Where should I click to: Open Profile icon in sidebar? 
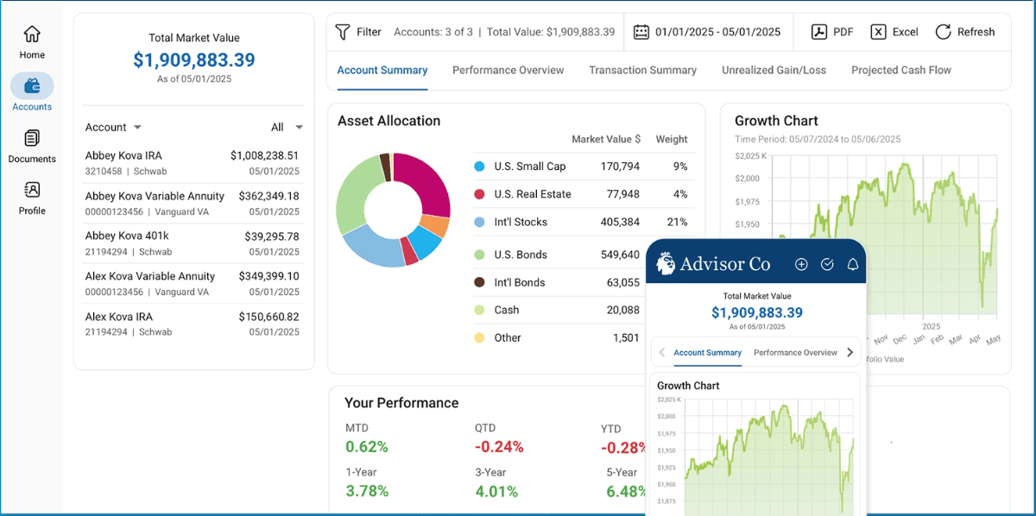[x=32, y=190]
